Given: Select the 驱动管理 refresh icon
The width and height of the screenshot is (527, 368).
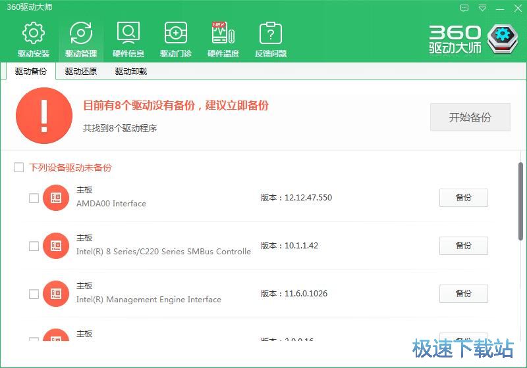Looking at the screenshot, I should [80, 33].
